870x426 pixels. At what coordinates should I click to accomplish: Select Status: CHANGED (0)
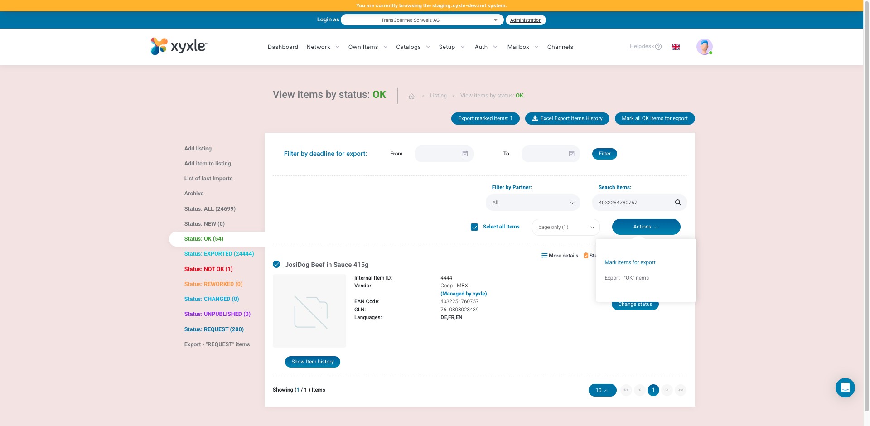212,299
